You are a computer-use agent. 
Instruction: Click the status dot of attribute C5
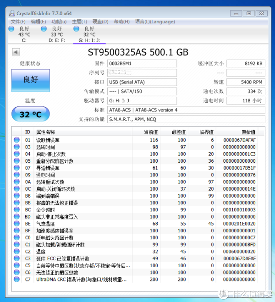pyautogui.click(x=17, y=265)
